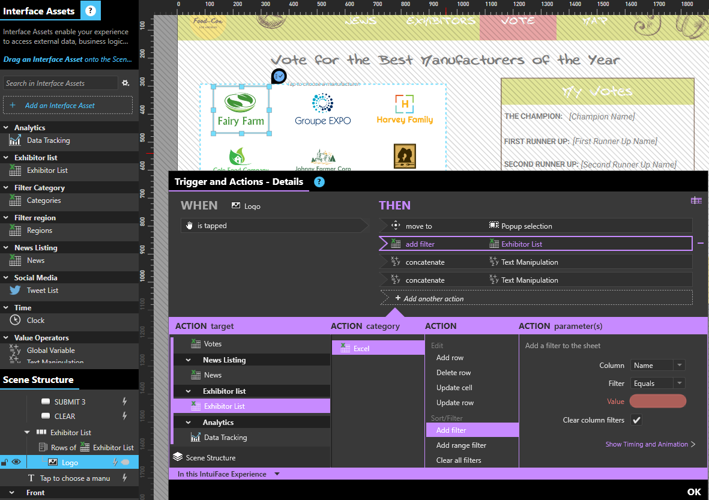This screenshot has height=500, width=709.
Task: Open Interface Assets help icon
Action: (x=90, y=11)
